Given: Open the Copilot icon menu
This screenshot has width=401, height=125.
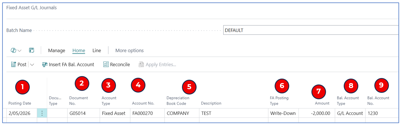Looking at the screenshot, I should pyautogui.click(x=16, y=51).
